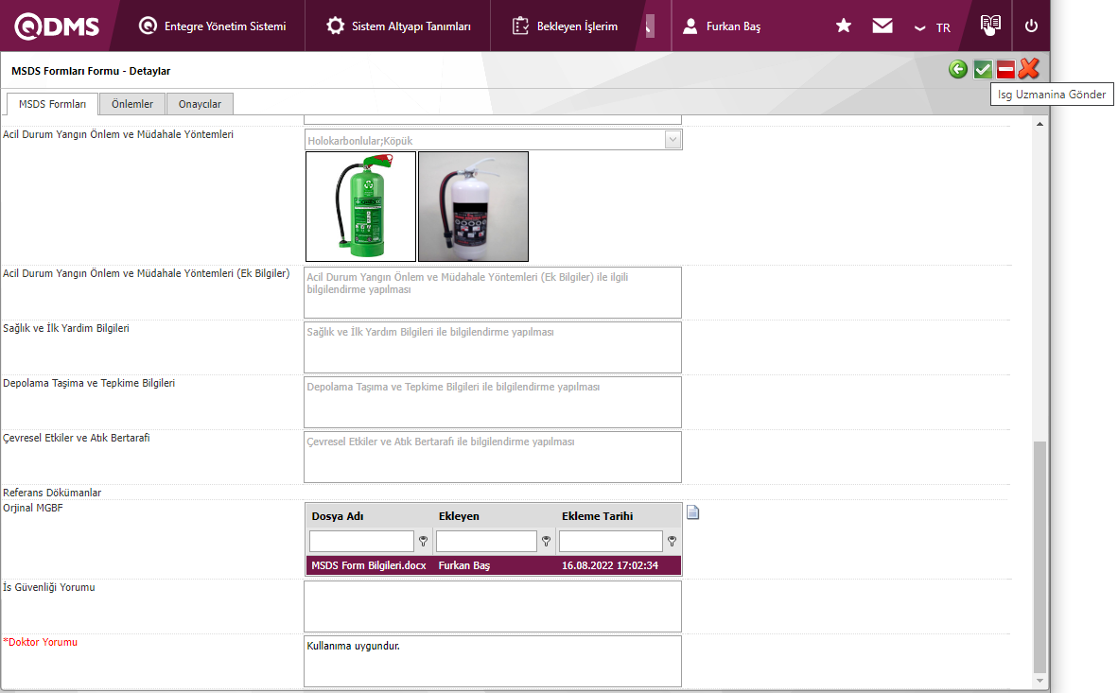The height and width of the screenshot is (693, 1118).
Task: Select MSDS Form Bilgileri.docx row
Action: (x=494, y=565)
